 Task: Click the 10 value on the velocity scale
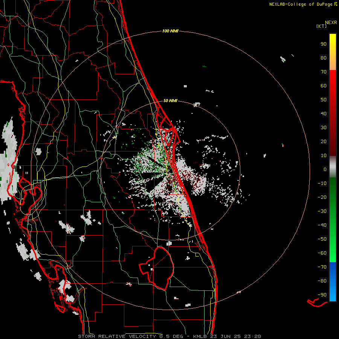coord(324,156)
